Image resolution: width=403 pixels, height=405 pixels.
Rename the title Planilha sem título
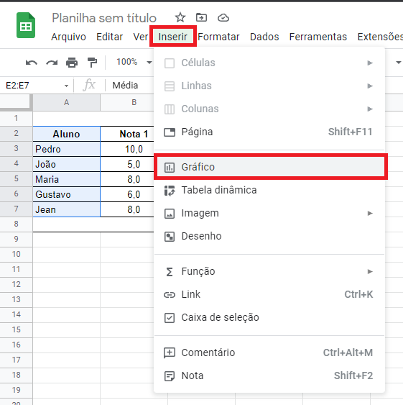click(104, 18)
